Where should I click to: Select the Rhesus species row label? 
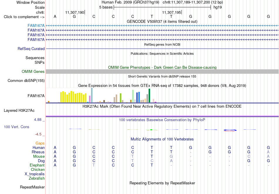pos(38,152)
